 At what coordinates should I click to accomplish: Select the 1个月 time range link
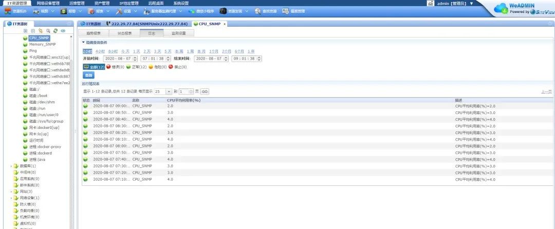[x=214, y=51]
